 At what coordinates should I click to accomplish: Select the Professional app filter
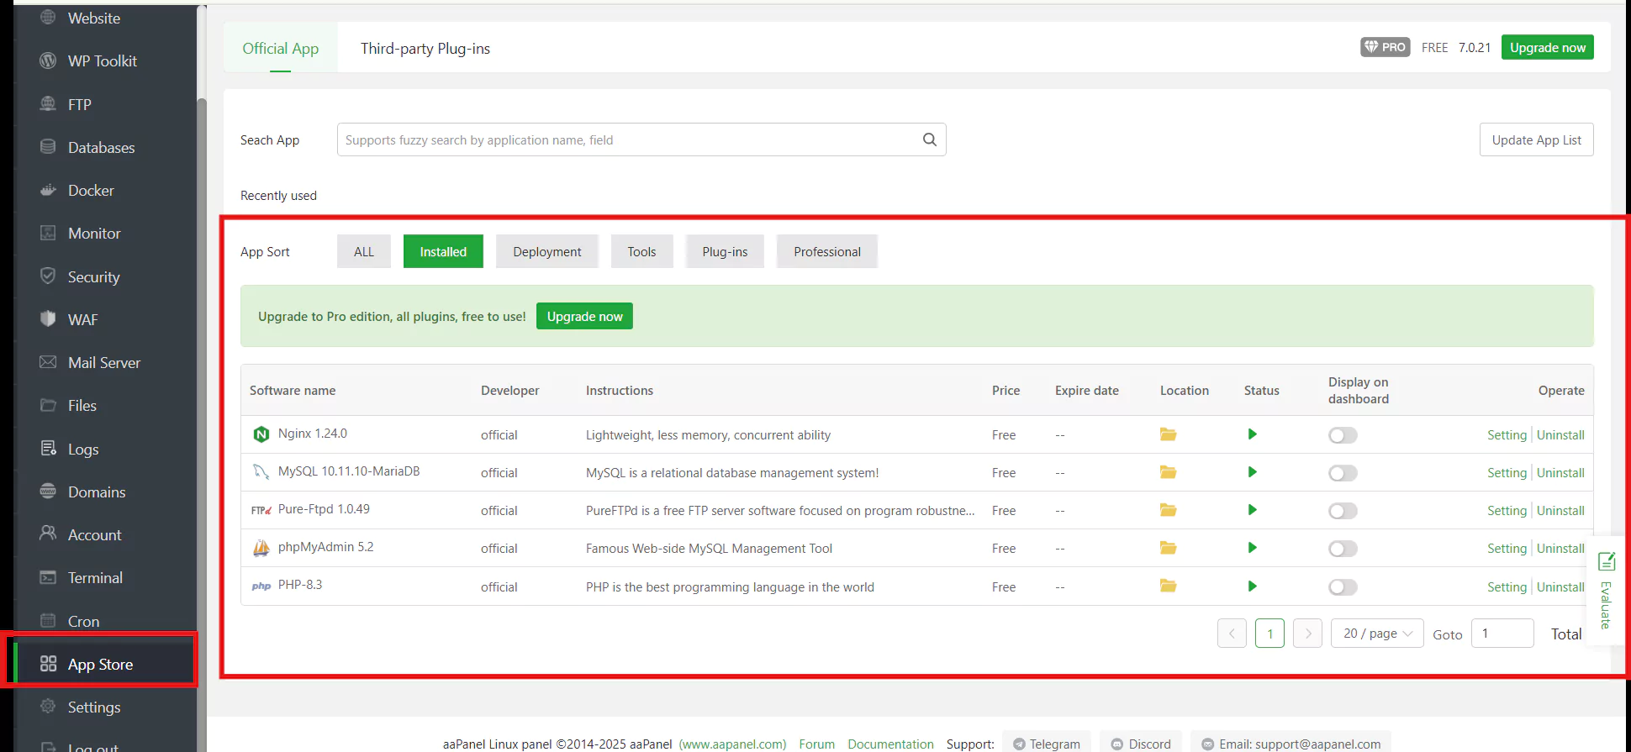click(826, 251)
